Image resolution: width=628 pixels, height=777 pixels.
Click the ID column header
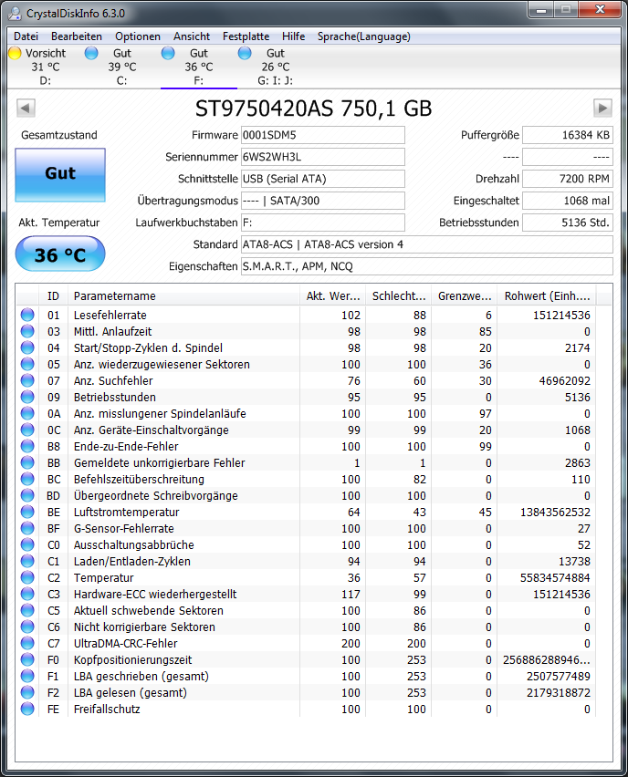[53, 295]
